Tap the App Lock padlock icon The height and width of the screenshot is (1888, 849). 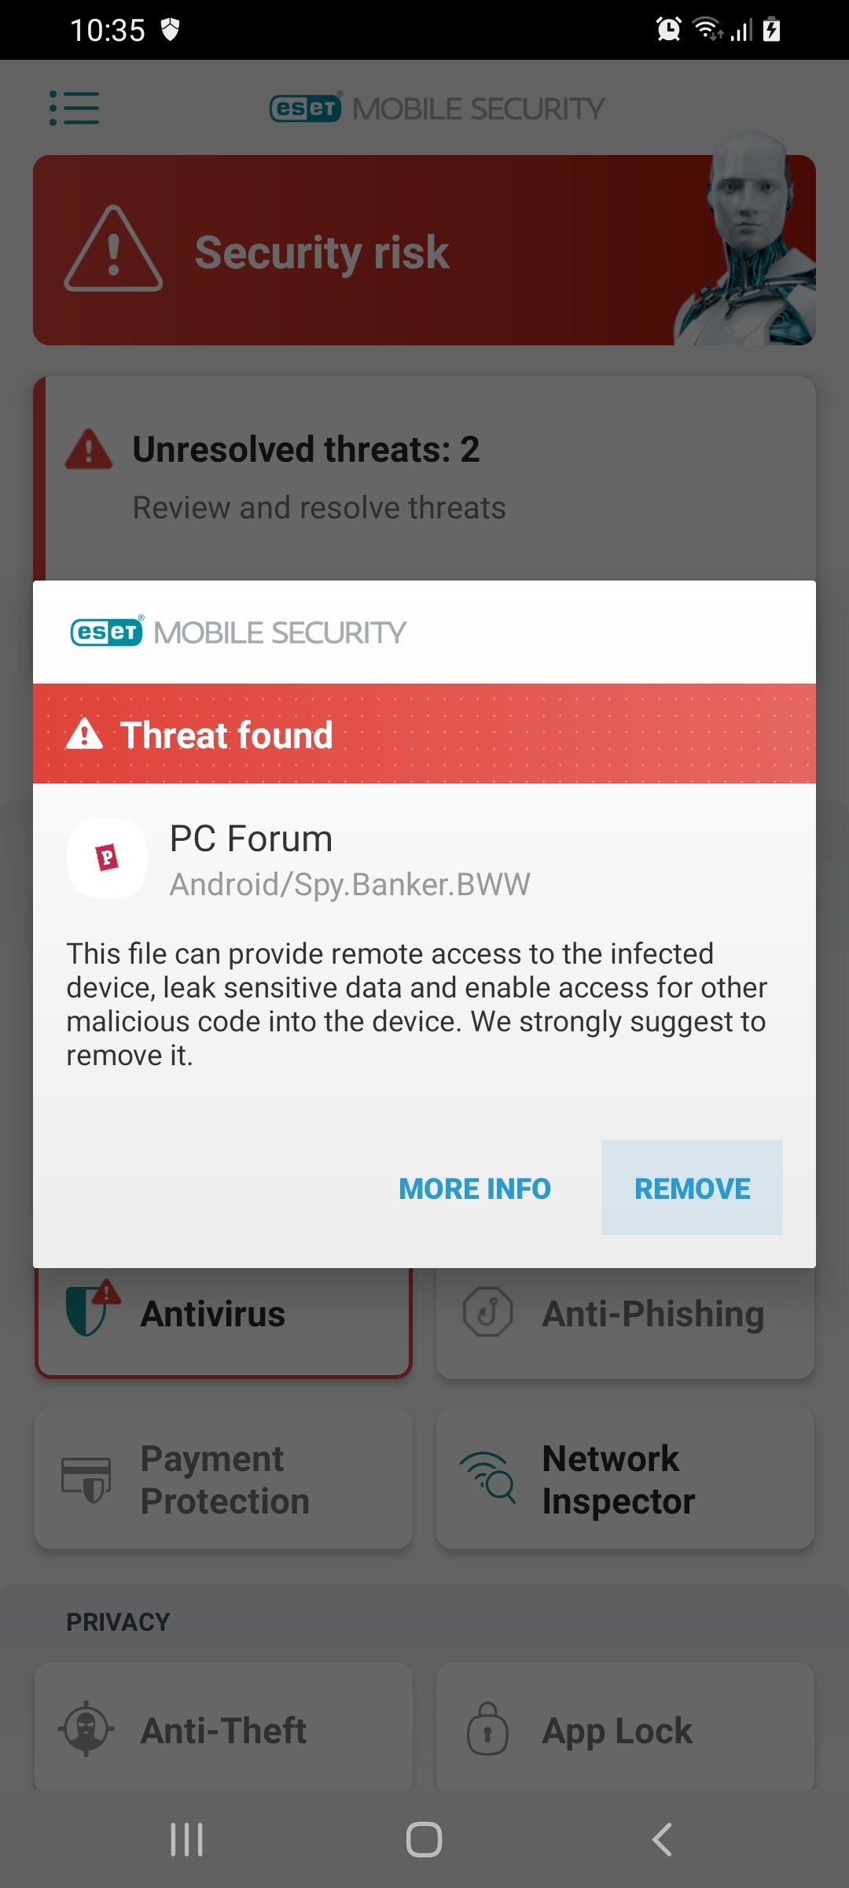click(x=488, y=1729)
